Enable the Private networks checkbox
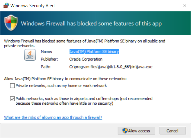 point(12,86)
